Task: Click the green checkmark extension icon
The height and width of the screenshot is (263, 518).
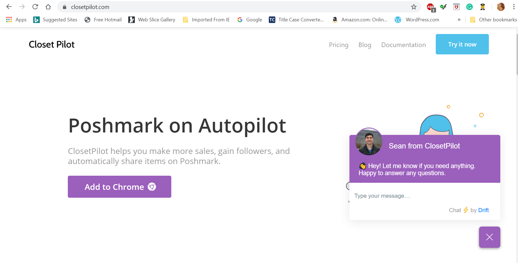Action: click(443, 7)
